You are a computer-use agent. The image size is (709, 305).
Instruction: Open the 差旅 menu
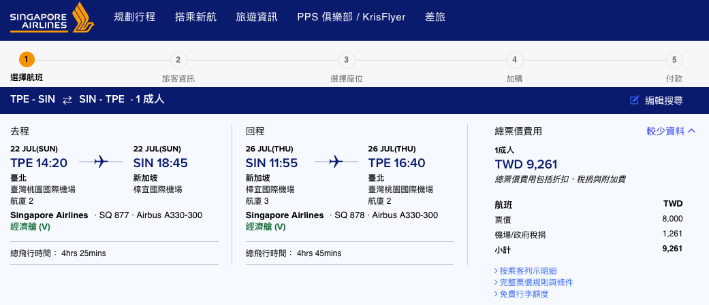click(435, 17)
